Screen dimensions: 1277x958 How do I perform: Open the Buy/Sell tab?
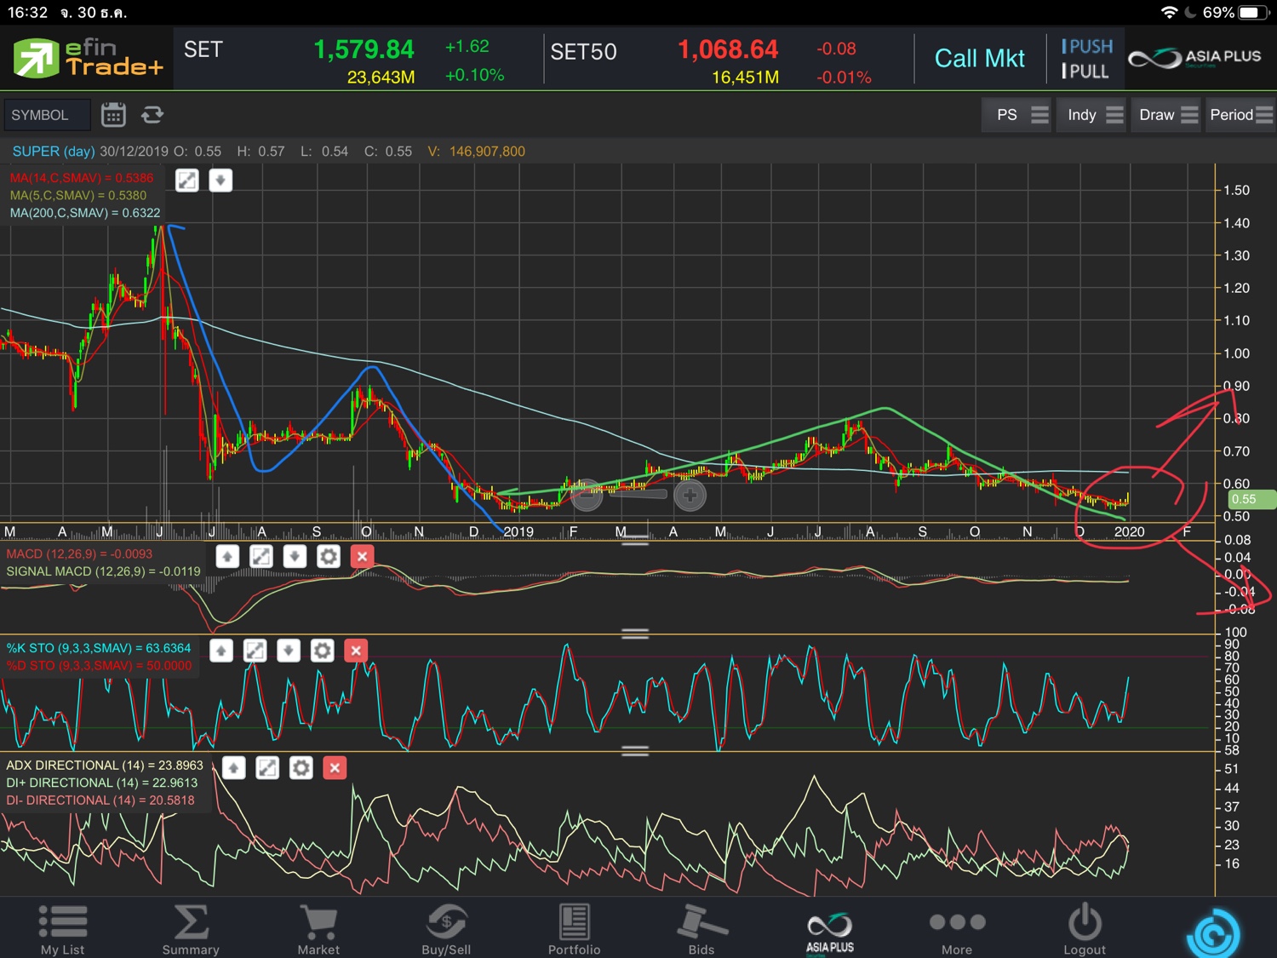click(x=446, y=929)
